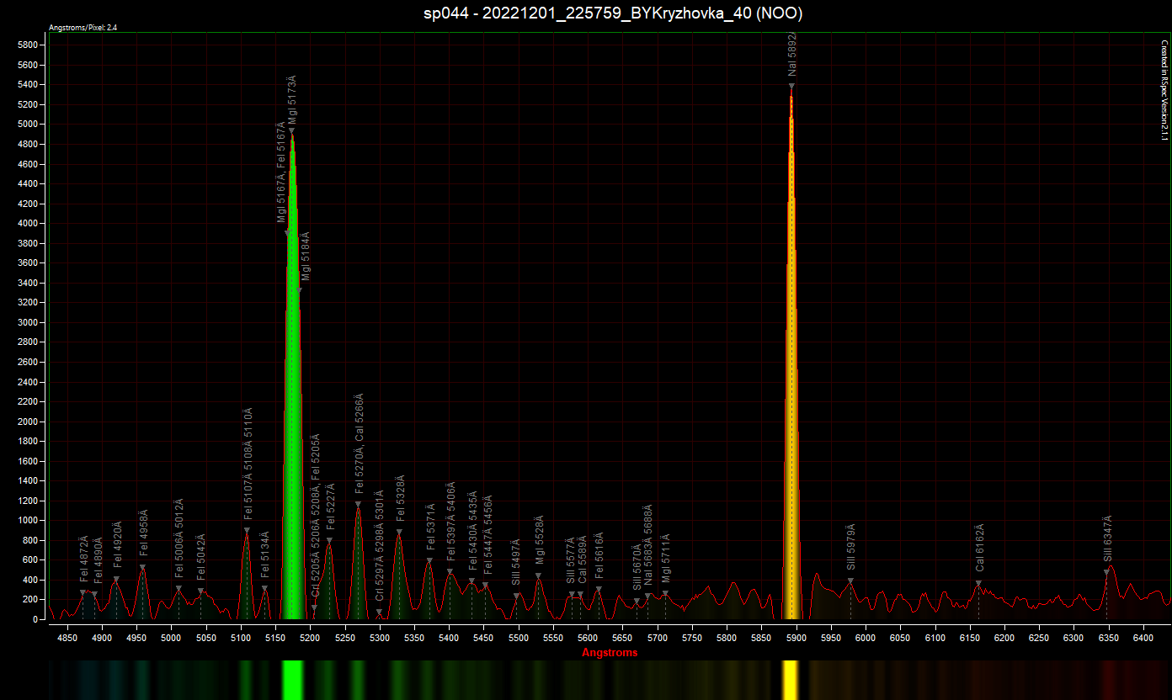Click the 5000 tick on the wavelength axis
The width and height of the screenshot is (1172, 700).
tap(172, 639)
